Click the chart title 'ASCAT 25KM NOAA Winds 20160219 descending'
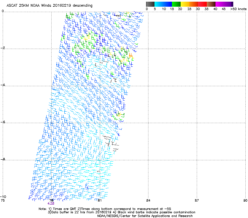The width and height of the screenshot is (248, 218). pos(49,5)
